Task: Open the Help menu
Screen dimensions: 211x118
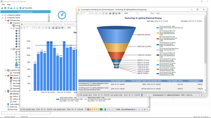Action: click(x=9, y=4)
